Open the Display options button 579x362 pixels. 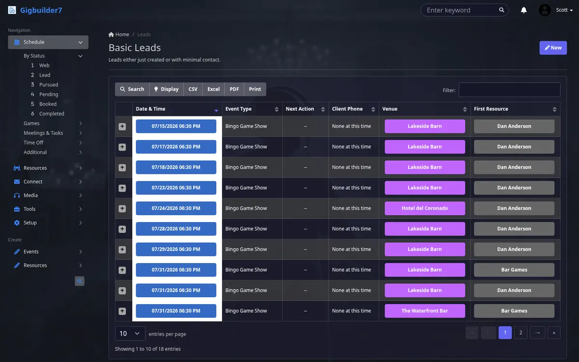pyautogui.click(x=166, y=89)
